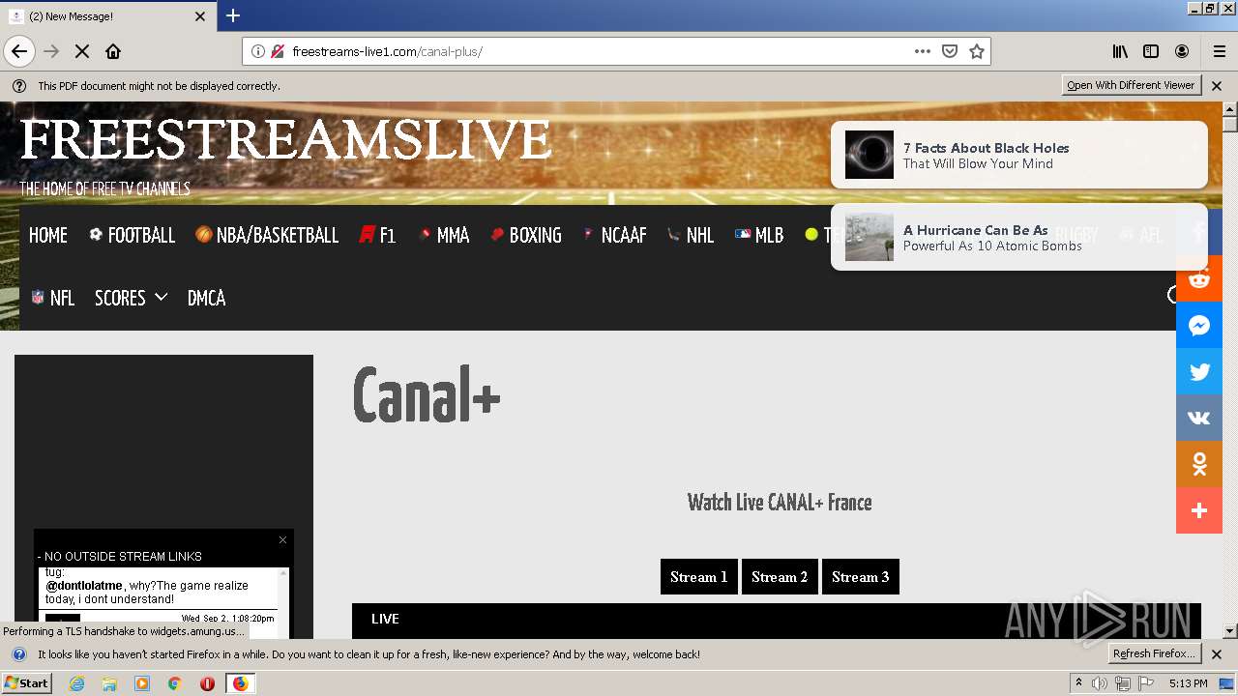Open MLB section
The height and width of the screenshot is (696, 1238).
759,235
